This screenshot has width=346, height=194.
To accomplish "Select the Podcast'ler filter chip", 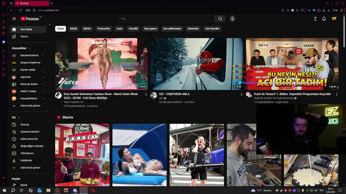I will pos(104,29).
